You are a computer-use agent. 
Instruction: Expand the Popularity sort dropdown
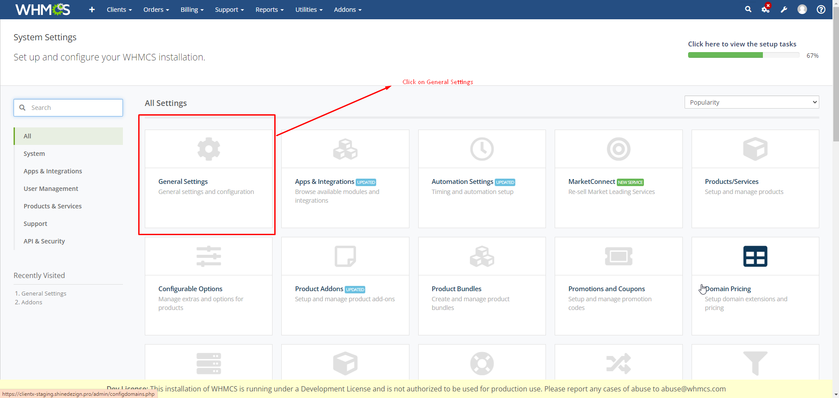751,102
